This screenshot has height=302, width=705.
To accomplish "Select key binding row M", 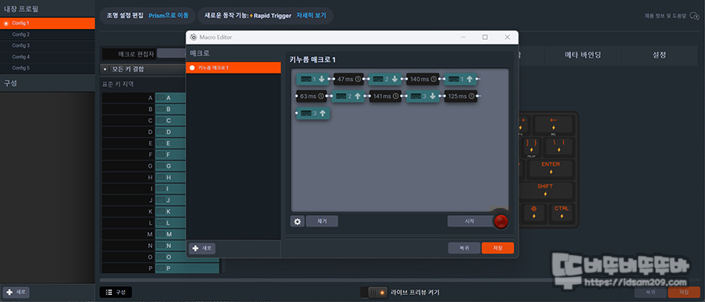I will 144,235.
